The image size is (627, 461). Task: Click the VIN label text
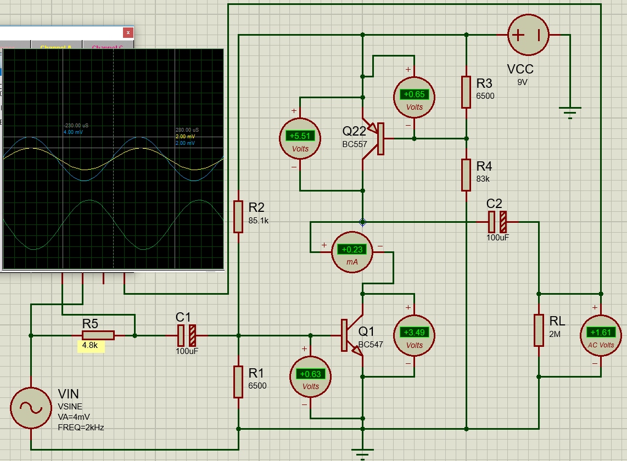(x=68, y=394)
